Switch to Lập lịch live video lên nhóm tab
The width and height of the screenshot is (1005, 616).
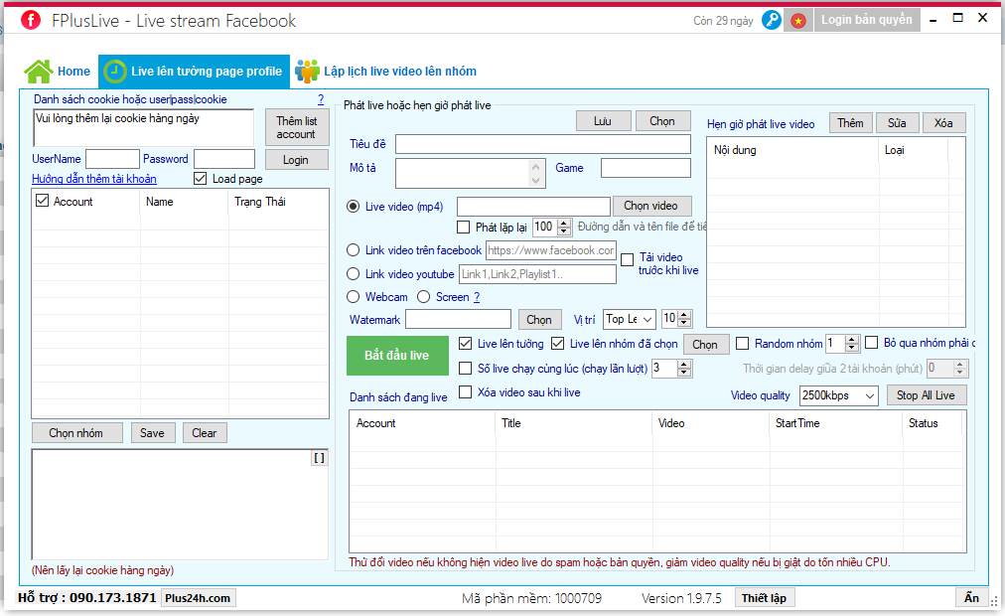tap(400, 72)
